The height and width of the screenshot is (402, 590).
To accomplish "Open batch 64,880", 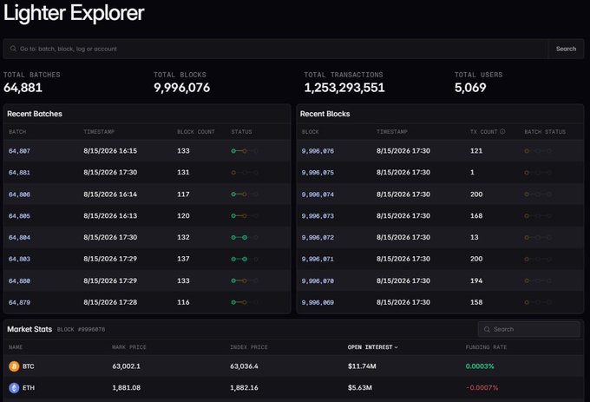I will (x=19, y=280).
